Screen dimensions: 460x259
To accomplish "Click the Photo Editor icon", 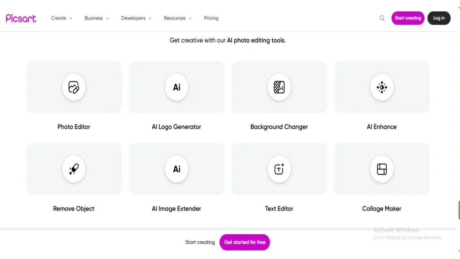I will [x=74, y=87].
